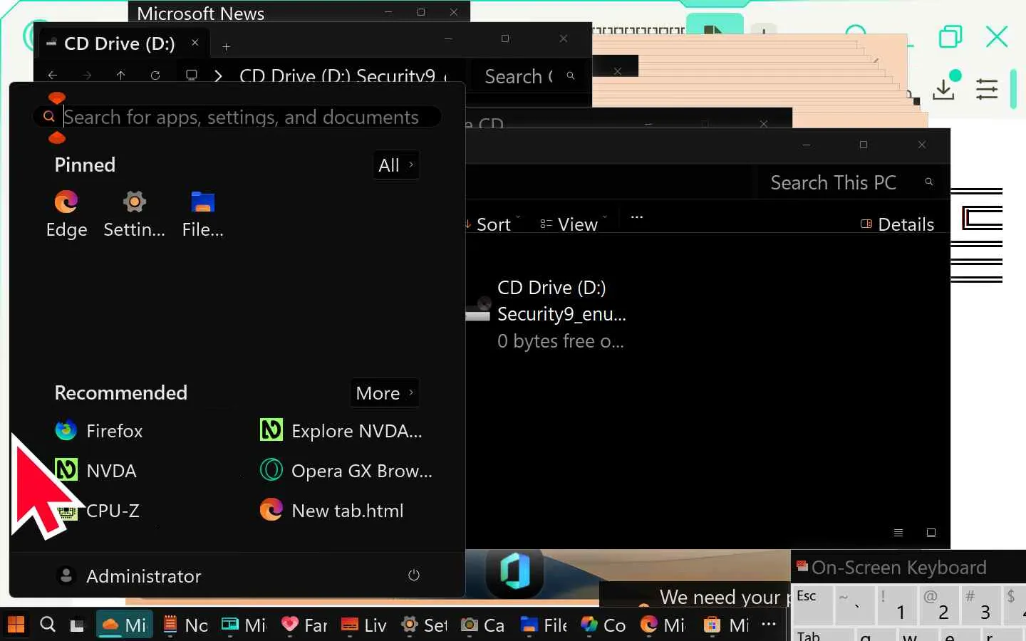Open the Sort dropdown in This PC

(x=492, y=224)
